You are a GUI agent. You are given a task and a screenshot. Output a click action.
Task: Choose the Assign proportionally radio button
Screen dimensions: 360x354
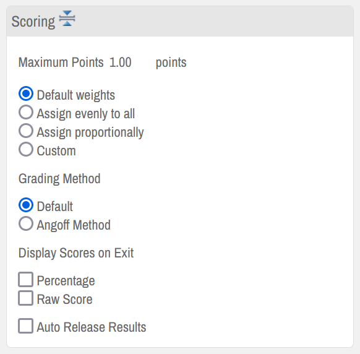pos(26,131)
